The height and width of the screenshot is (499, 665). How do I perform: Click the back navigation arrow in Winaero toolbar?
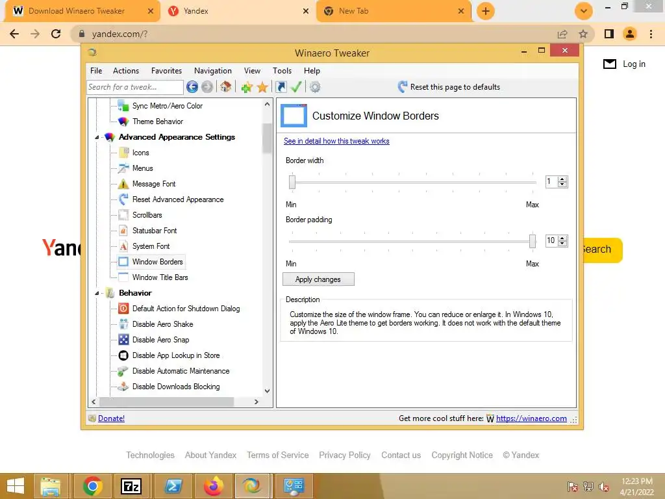(x=192, y=87)
